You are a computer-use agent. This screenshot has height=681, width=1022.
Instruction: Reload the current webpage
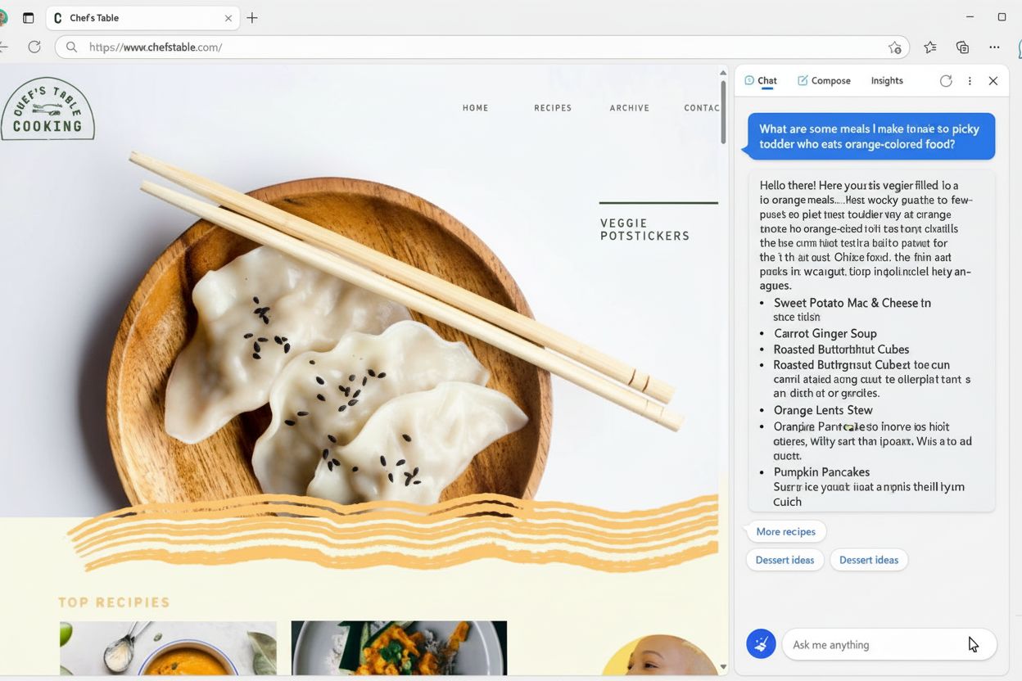point(34,47)
